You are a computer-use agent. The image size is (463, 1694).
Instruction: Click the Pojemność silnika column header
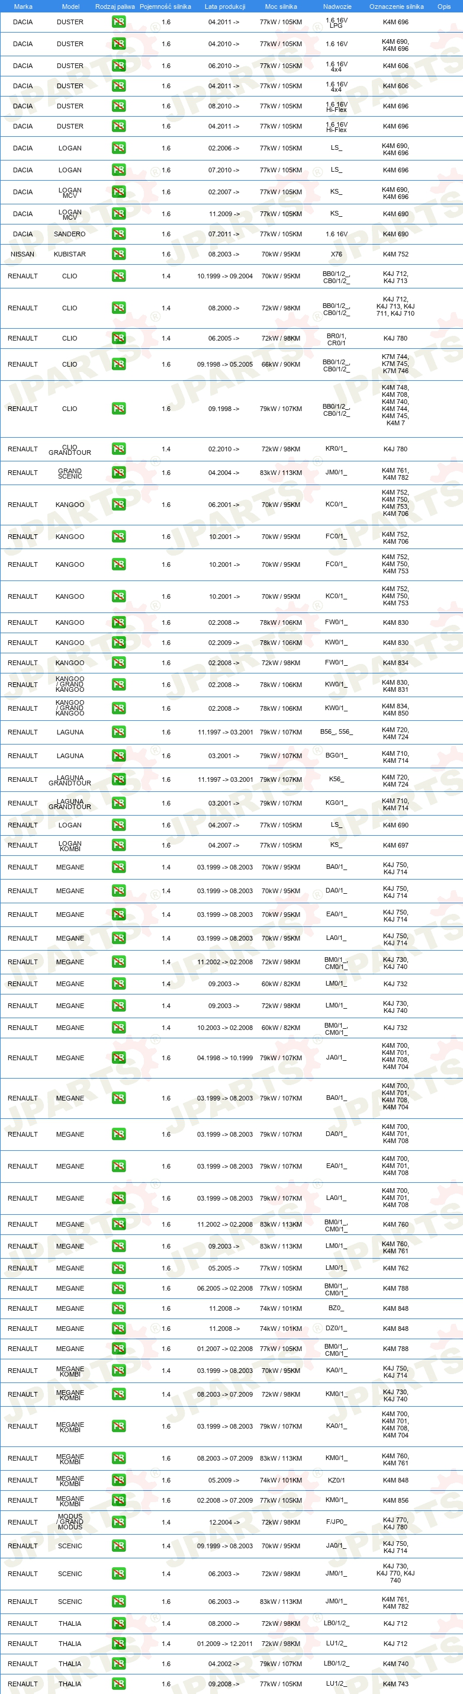pos(165,7)
